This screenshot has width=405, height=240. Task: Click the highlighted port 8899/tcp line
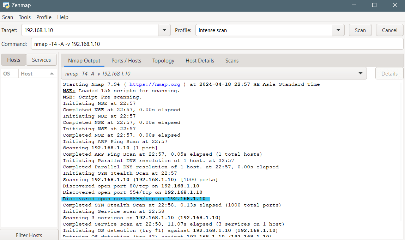coord(135,199)
